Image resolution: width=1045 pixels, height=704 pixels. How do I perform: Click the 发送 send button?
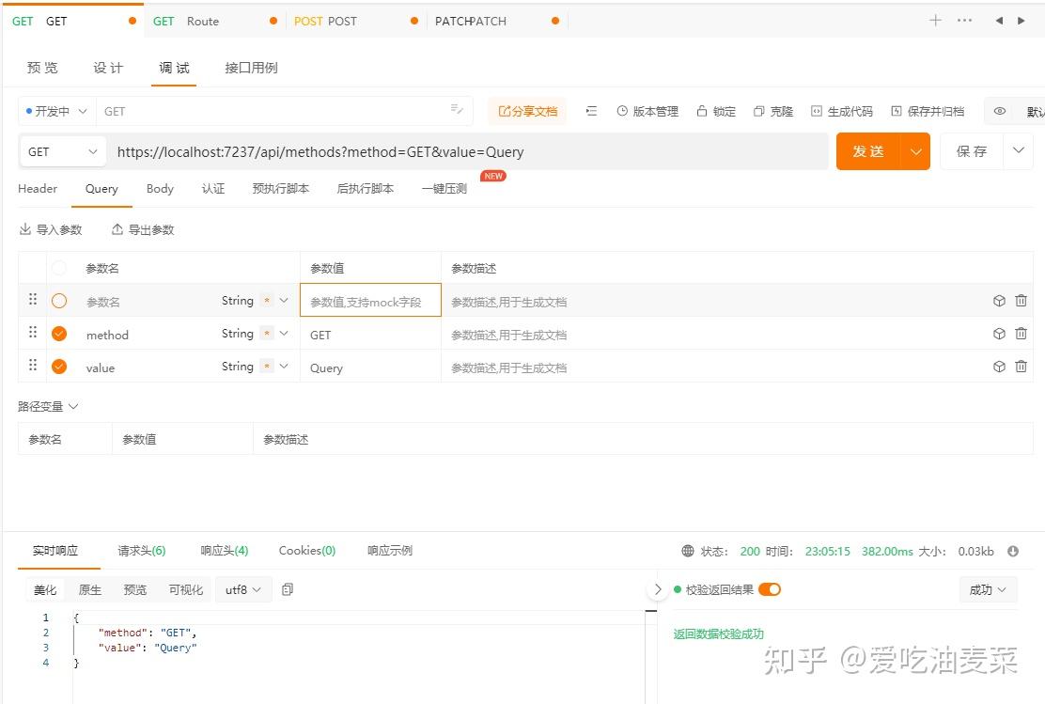point(868,151)
